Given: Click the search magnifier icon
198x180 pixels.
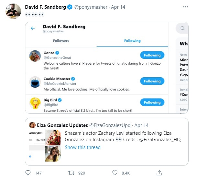Looking at the screenshot, I should pyautogui.click(x=183, y=28).
